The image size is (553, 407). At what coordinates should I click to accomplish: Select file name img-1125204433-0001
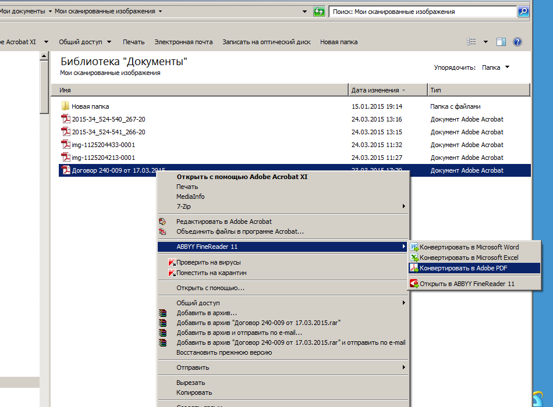pos(104,145)
